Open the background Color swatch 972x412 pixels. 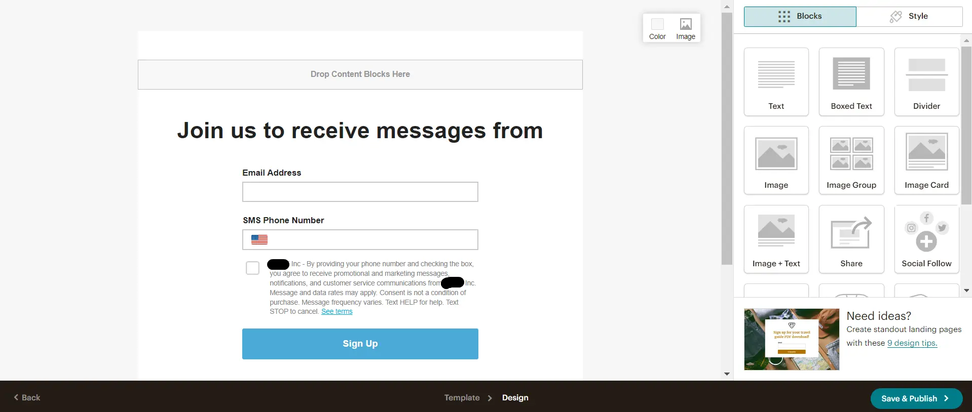(657, 28)
